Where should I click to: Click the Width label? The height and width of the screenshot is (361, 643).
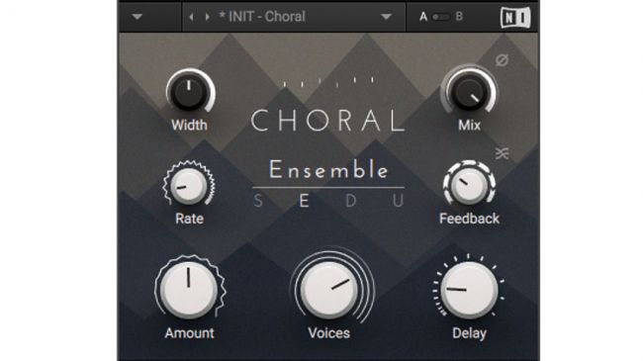pos(189,126)
